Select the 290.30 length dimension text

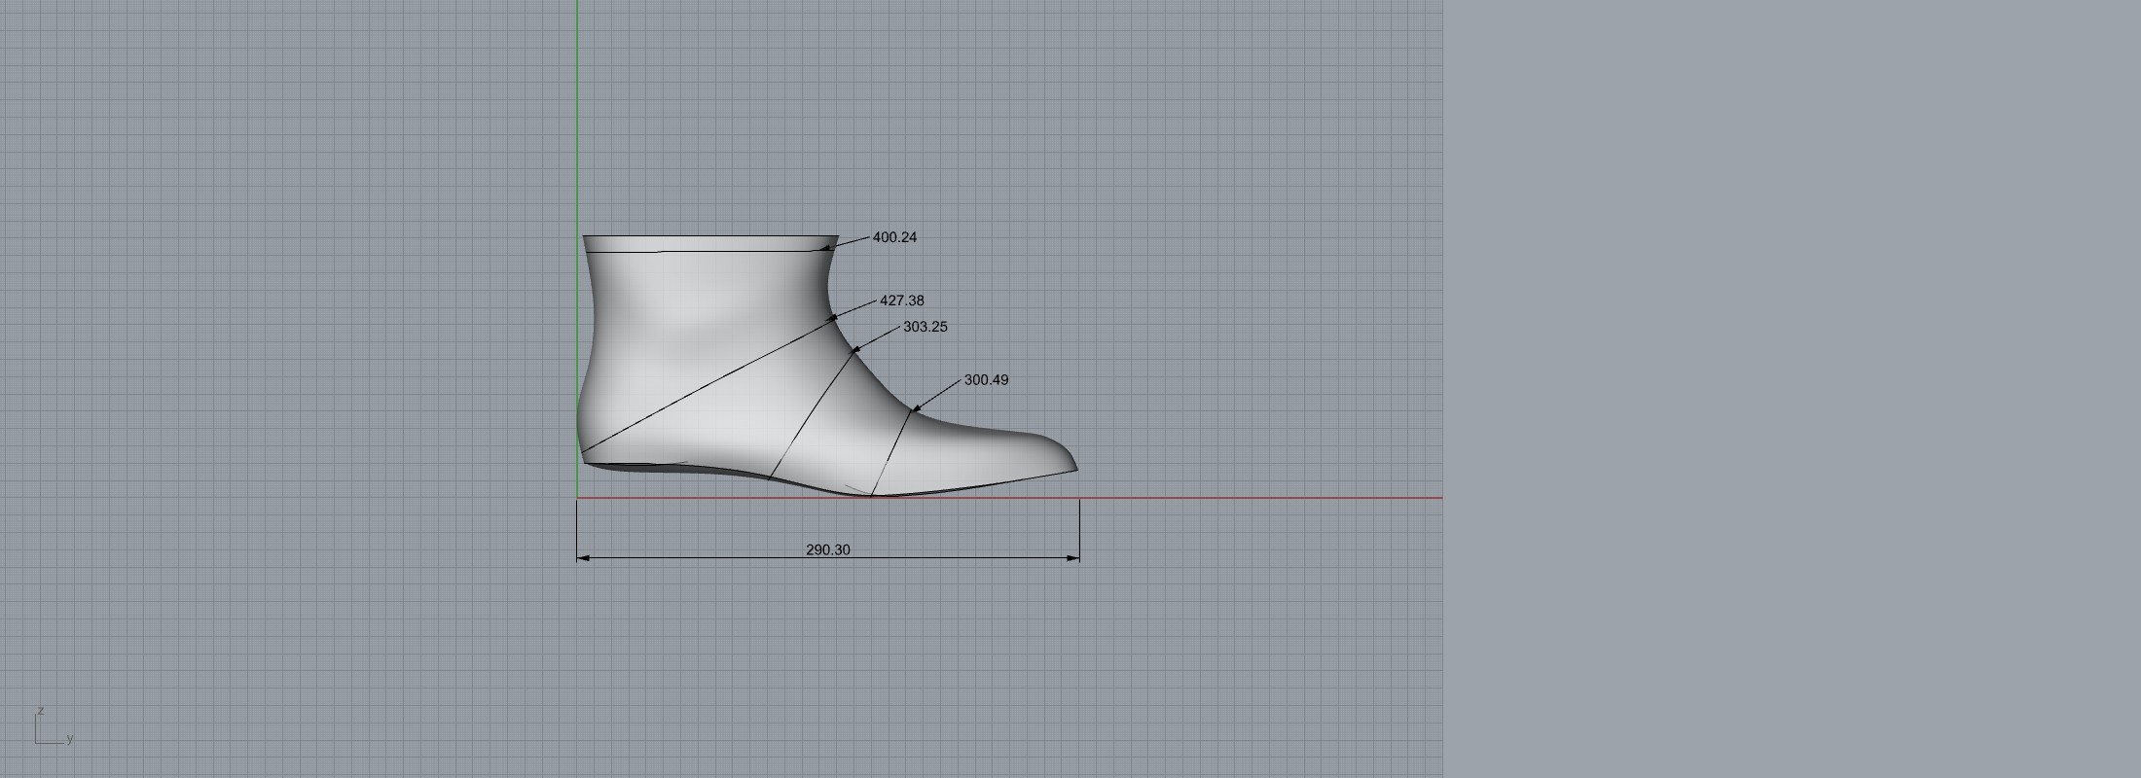coord(827,549)
